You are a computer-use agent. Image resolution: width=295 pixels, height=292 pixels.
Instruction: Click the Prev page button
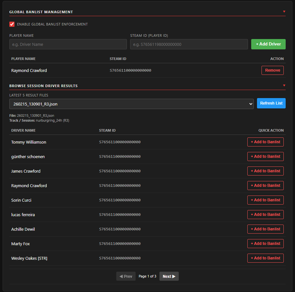[126, 276]
